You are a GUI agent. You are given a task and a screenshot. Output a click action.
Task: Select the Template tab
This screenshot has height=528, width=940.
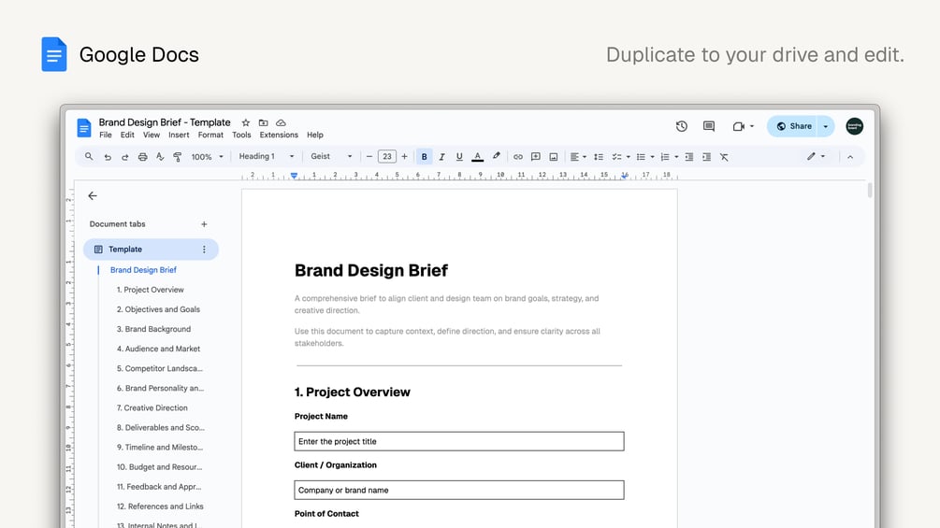[151, 249]
